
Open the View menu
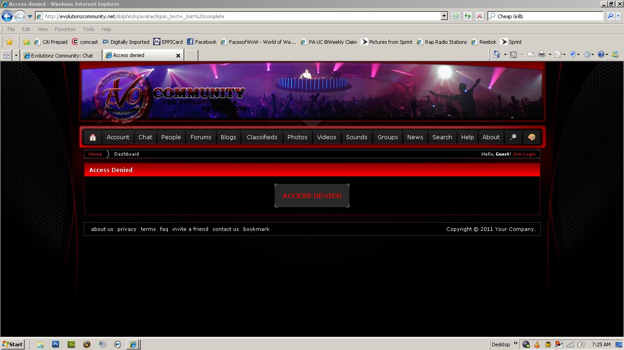point(43,29)
